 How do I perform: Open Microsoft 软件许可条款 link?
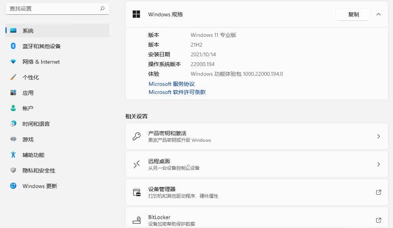[177, 92]
